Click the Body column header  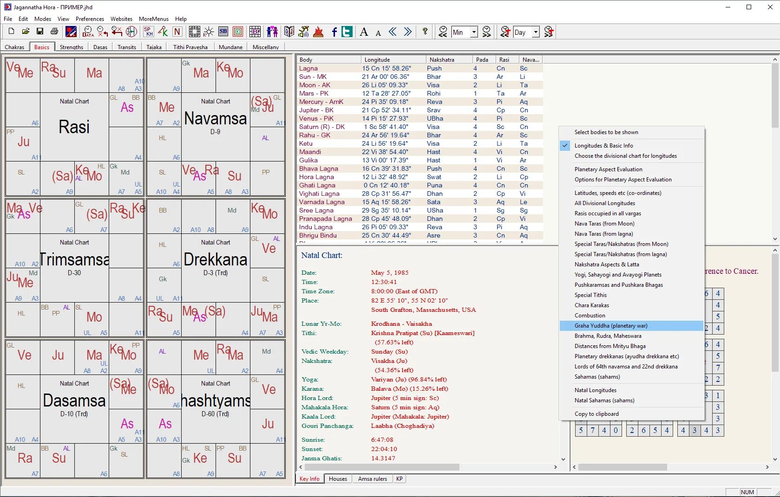[x=328, y=59]
